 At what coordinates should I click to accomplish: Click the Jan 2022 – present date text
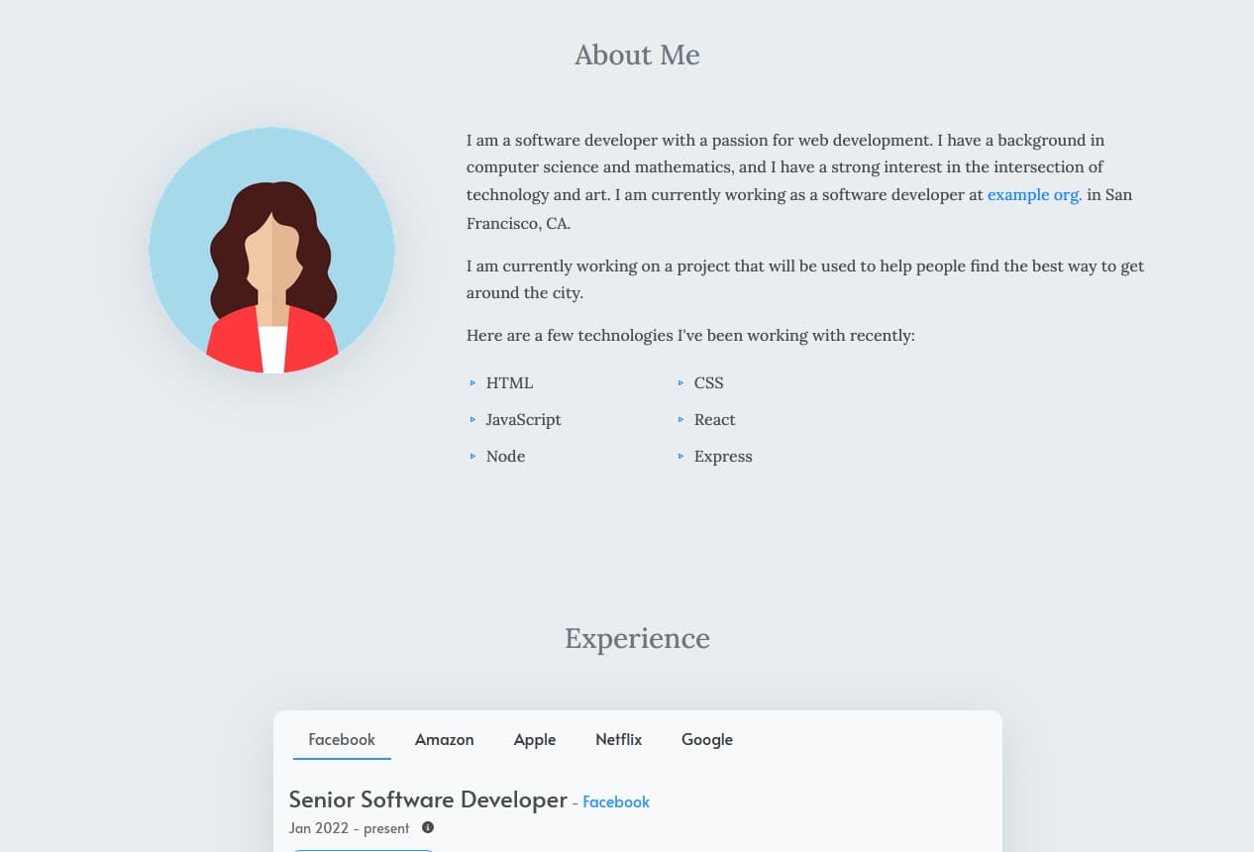point(349,828)
